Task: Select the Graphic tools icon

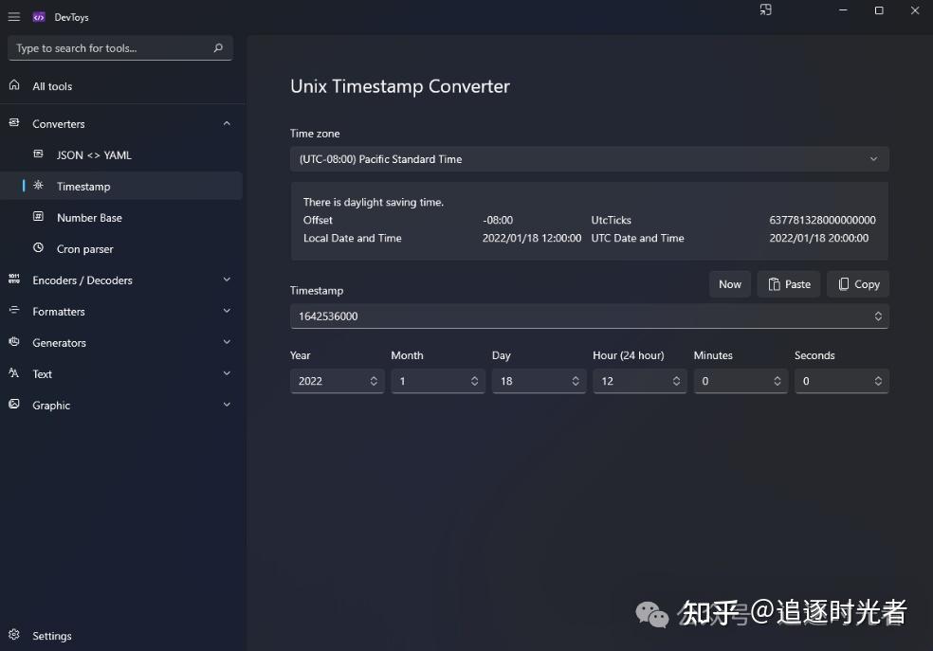Action: (x=14, y=405)
